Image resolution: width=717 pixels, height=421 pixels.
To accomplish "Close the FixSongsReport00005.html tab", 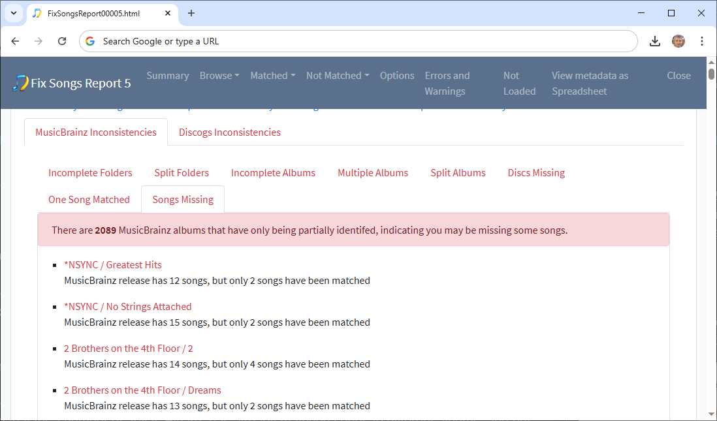I will point(167,13).
